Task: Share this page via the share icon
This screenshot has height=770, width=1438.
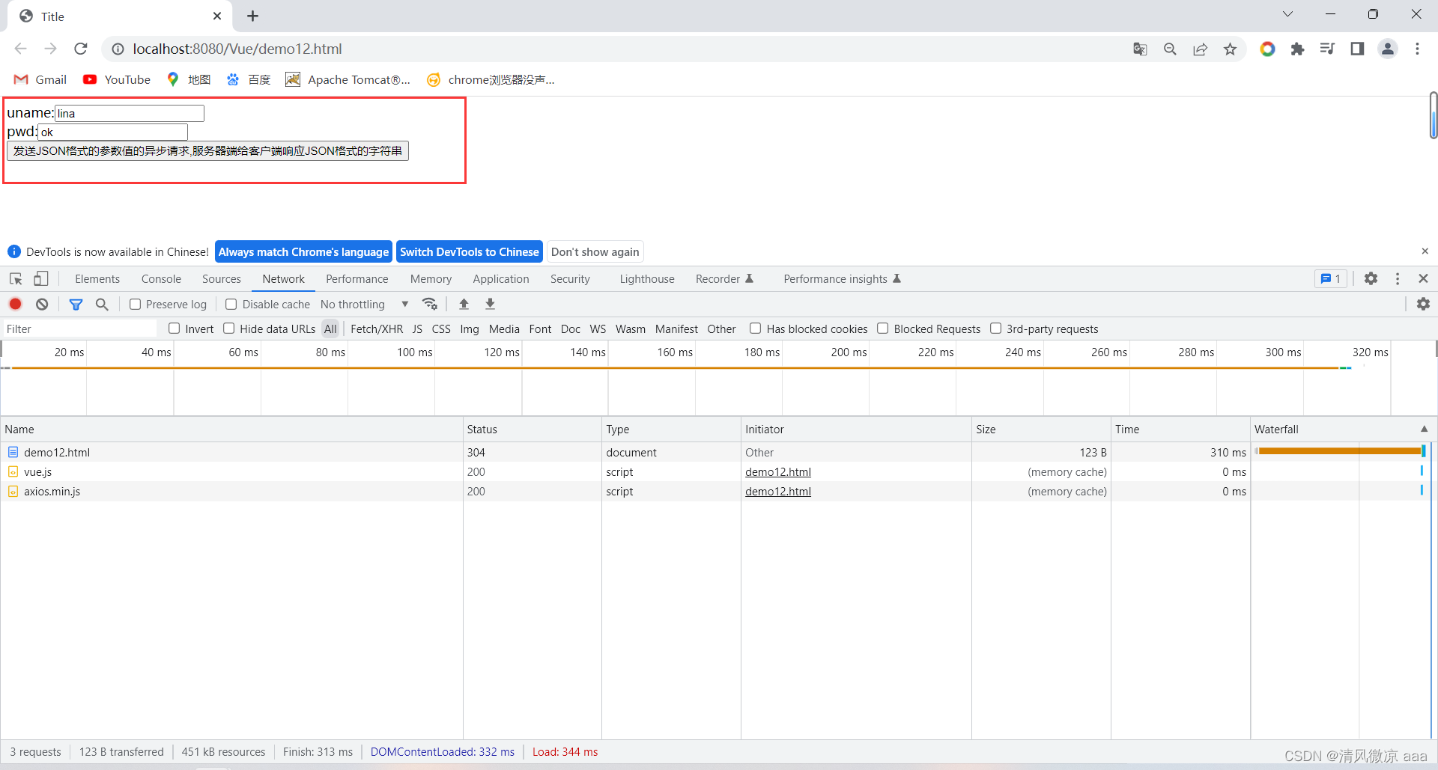Action: (1200, 49)
